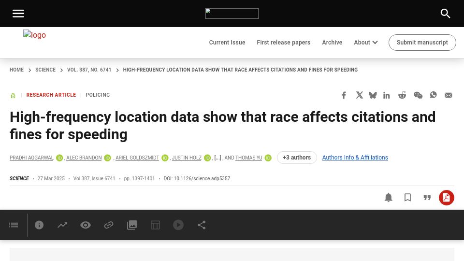Viewport: 464px width, 261px height.
Task: Go to SCIENCE breadcrumb
Action: point(45,70)
